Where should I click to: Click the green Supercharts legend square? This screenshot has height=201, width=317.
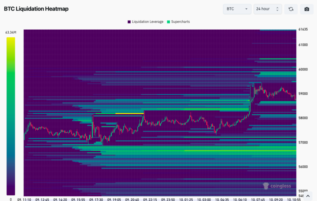pos(168,22)
